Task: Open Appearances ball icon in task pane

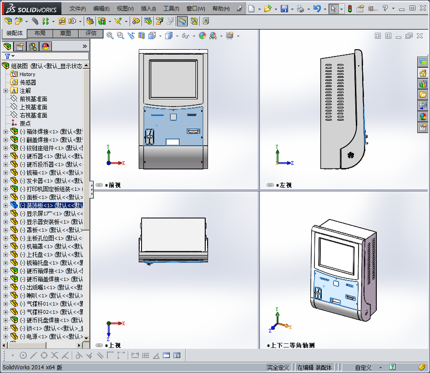Action: tap(423, 117)
